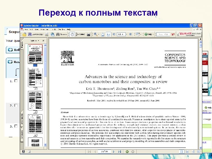Open the zoom percentage dropdown arrow
Viewport: 212px width, 159px height.
pos(127,34)
